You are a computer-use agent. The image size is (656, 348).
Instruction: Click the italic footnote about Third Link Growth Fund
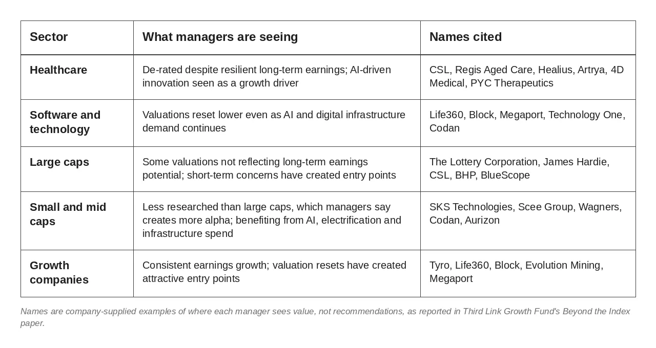click(325, 317)
